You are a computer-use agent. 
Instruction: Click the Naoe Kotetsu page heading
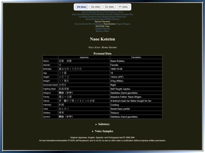102,39
